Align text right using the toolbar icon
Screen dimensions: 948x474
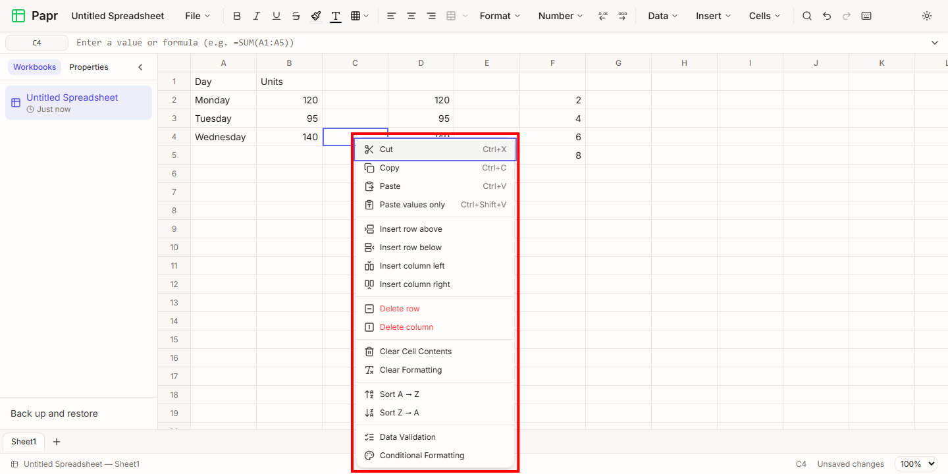coord(431,16)
